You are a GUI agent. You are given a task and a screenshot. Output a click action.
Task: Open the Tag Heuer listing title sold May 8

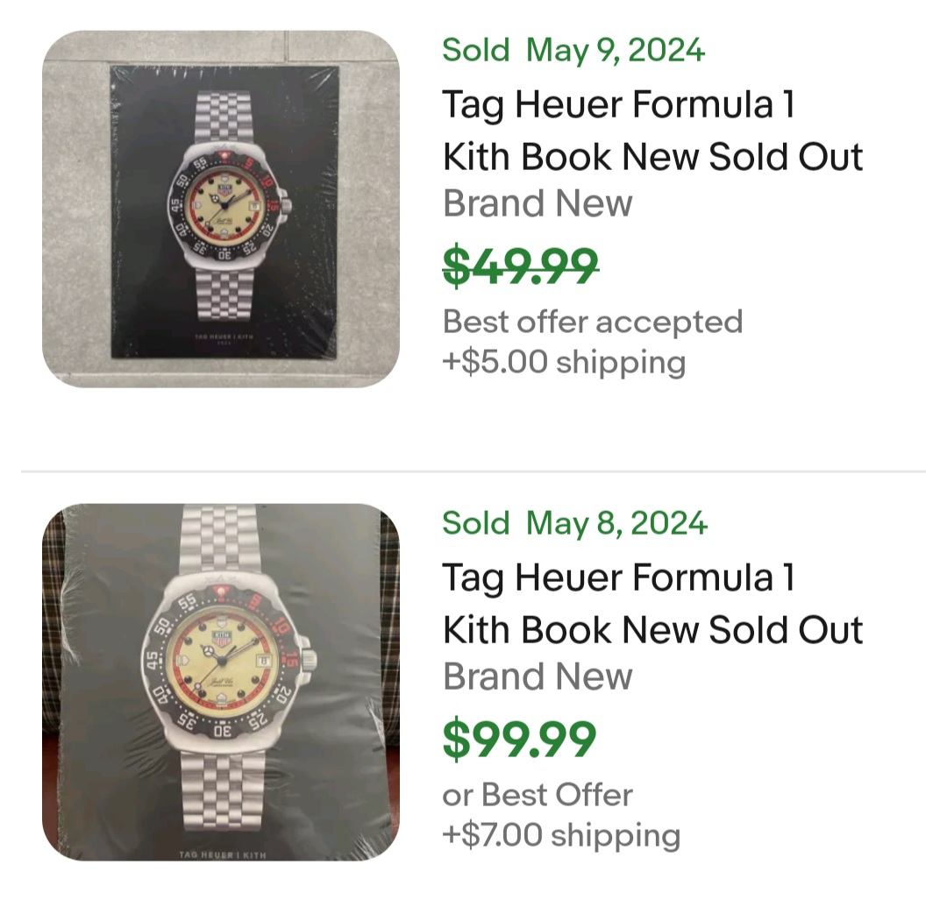[x=652, y=604]
